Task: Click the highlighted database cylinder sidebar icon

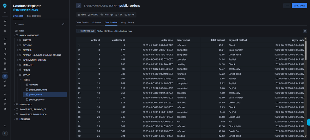Action: click(5, 76)
